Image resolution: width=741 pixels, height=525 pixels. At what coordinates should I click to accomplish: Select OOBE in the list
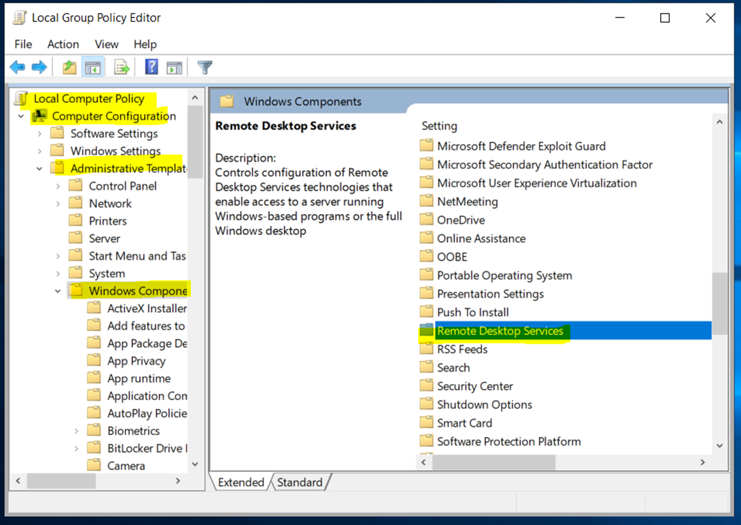[452, 257]
